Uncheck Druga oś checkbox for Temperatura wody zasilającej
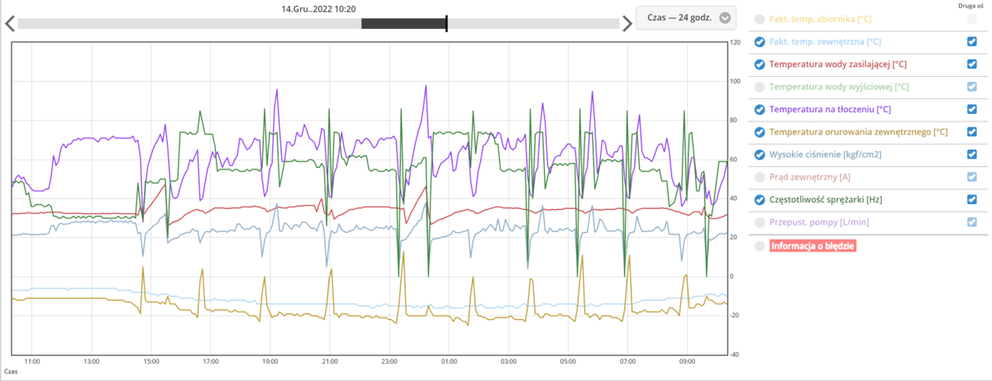Screen dimensions: 992x381 [972, 64]
